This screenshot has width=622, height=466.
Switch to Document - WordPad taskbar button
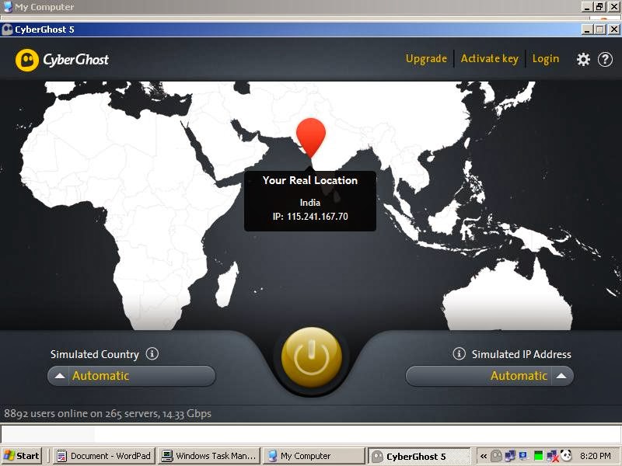104,456
